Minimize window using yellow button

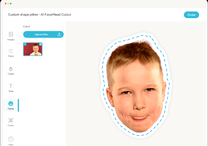point(8,4)
